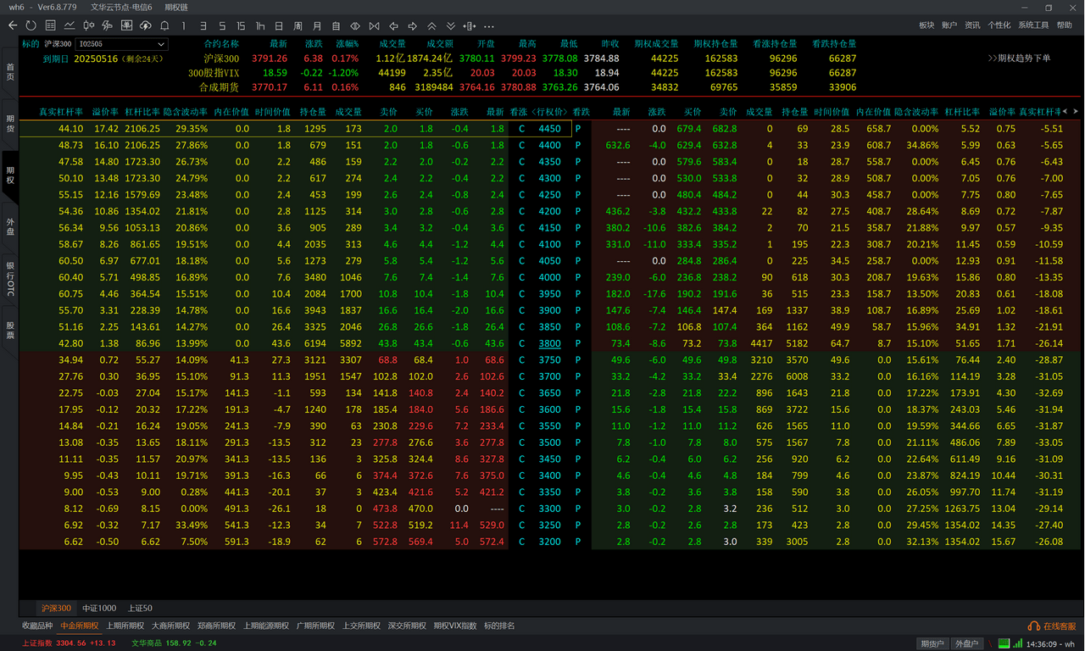Click the alert bell icon

164,25
